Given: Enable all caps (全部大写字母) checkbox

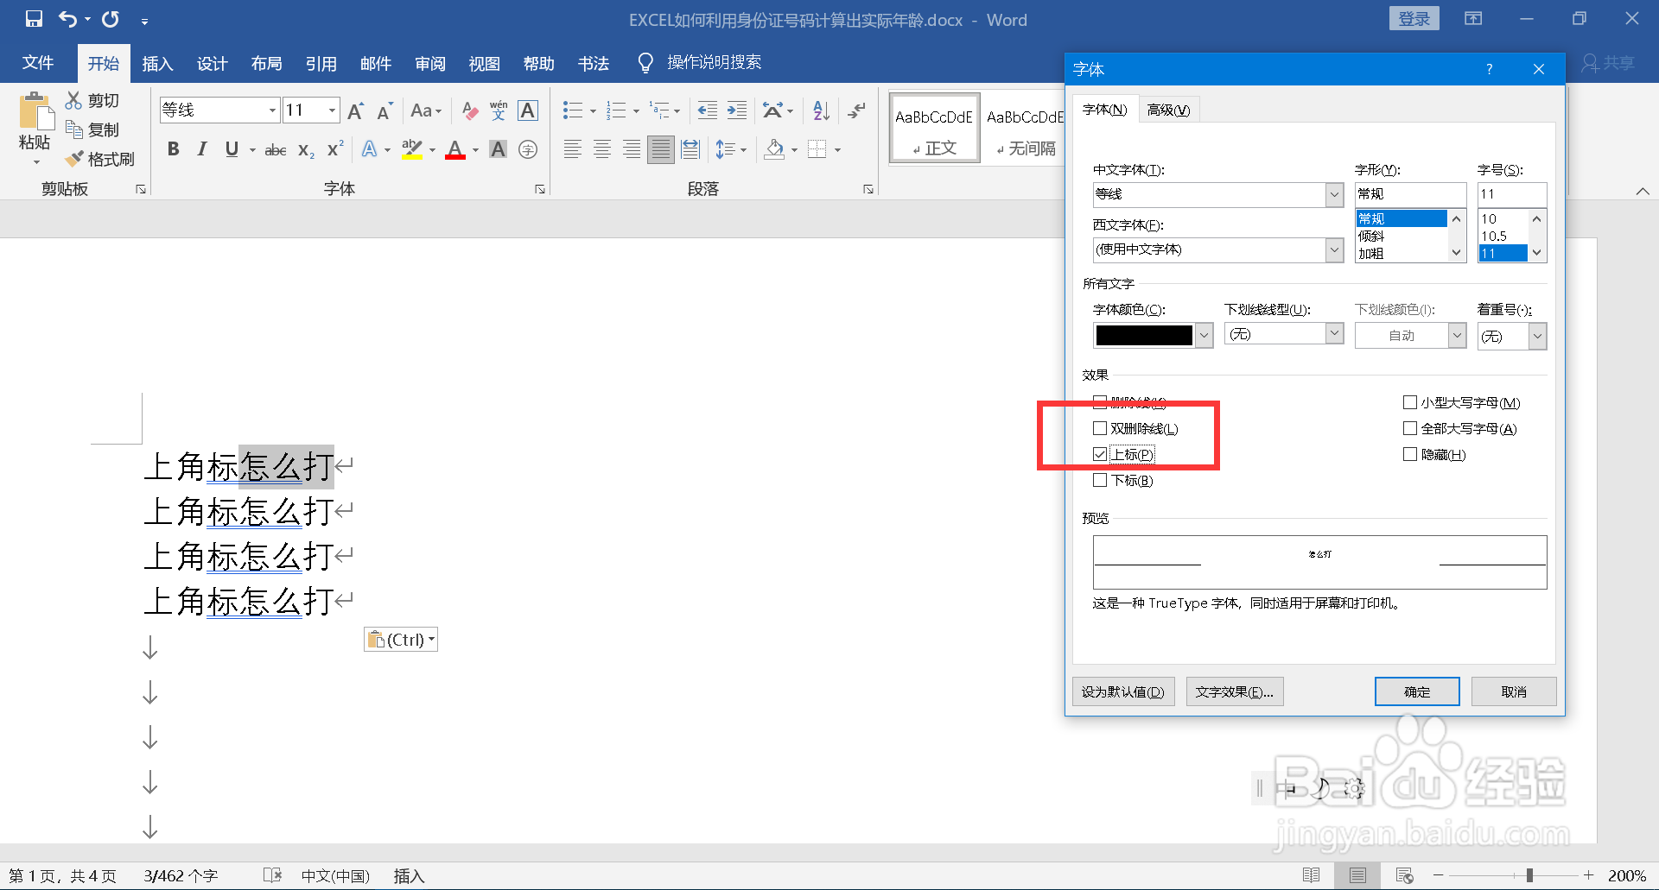Looking at the screenshot, I should click(1410, 428).
